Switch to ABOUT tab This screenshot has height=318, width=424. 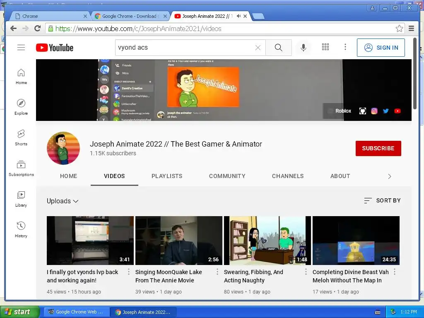pos(340,176)
